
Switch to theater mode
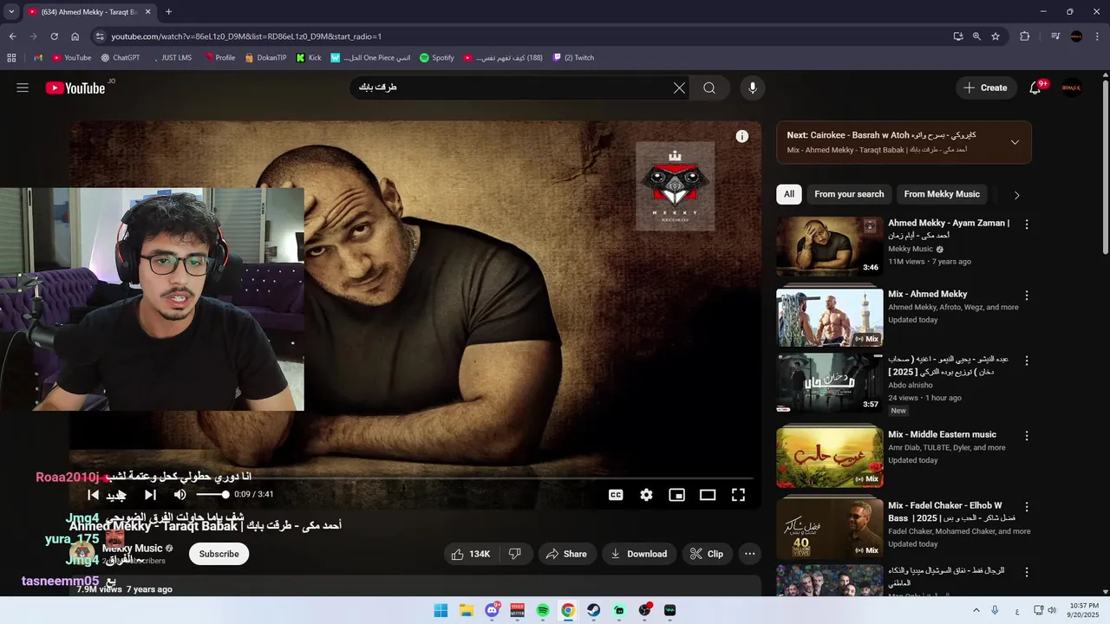[x=708, y=495]
